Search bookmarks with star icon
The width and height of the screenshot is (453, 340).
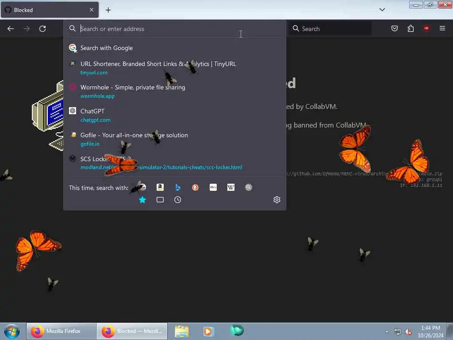click(142, 200)
